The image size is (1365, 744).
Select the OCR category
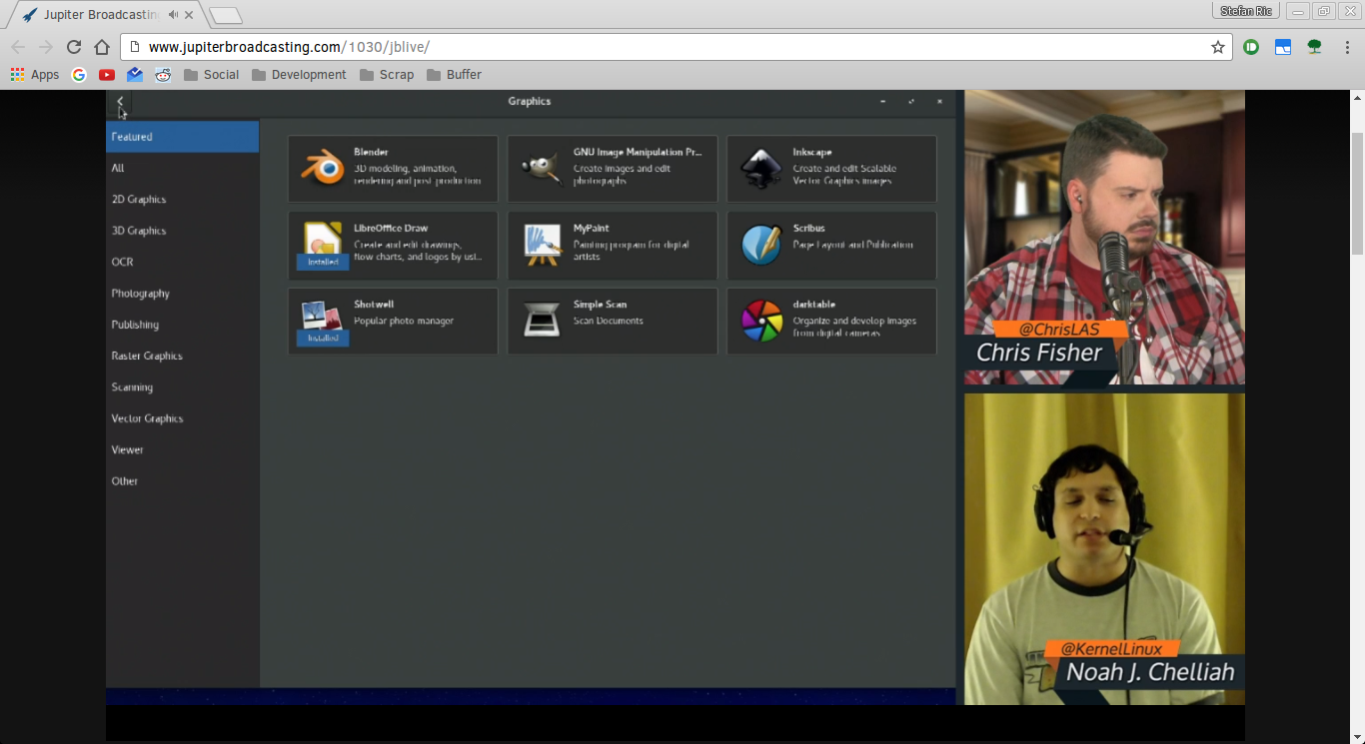183,262
